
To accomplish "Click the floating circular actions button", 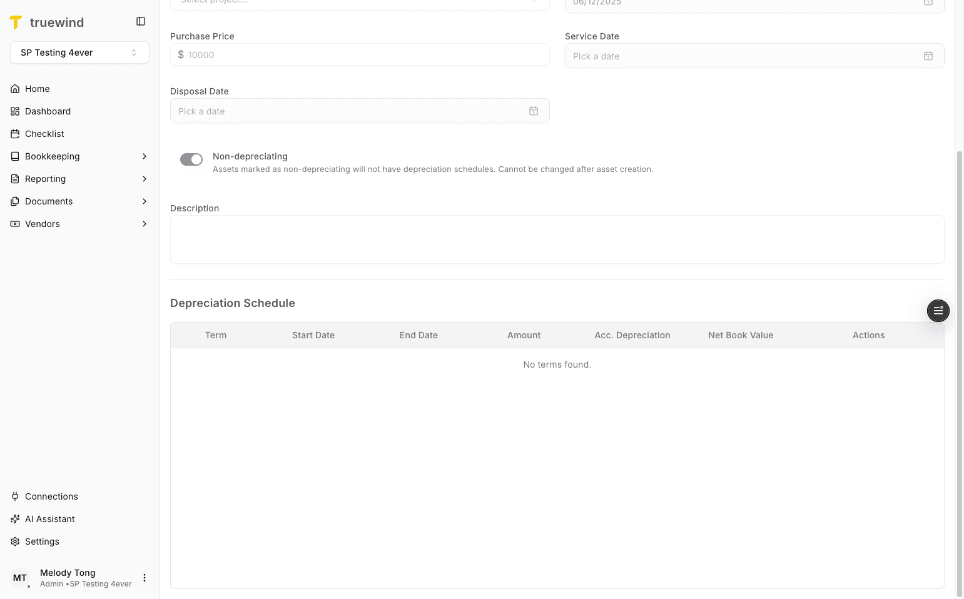I will coord(938,311).
